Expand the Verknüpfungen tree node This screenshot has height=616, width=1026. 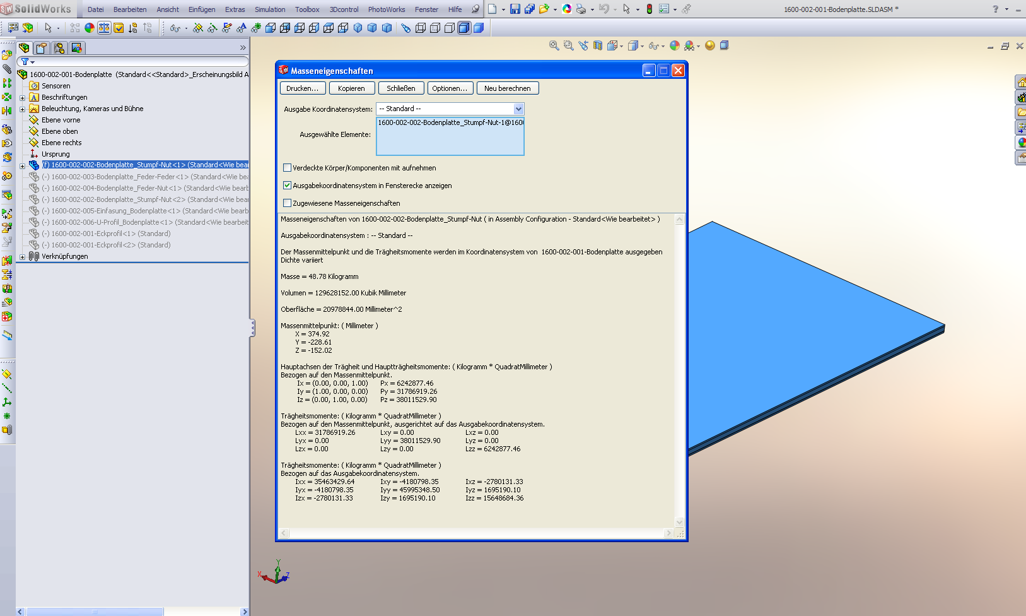coord(23,257)
